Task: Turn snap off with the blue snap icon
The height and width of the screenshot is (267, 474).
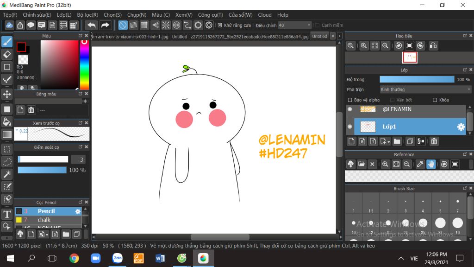Action: [x=123, y=25]
